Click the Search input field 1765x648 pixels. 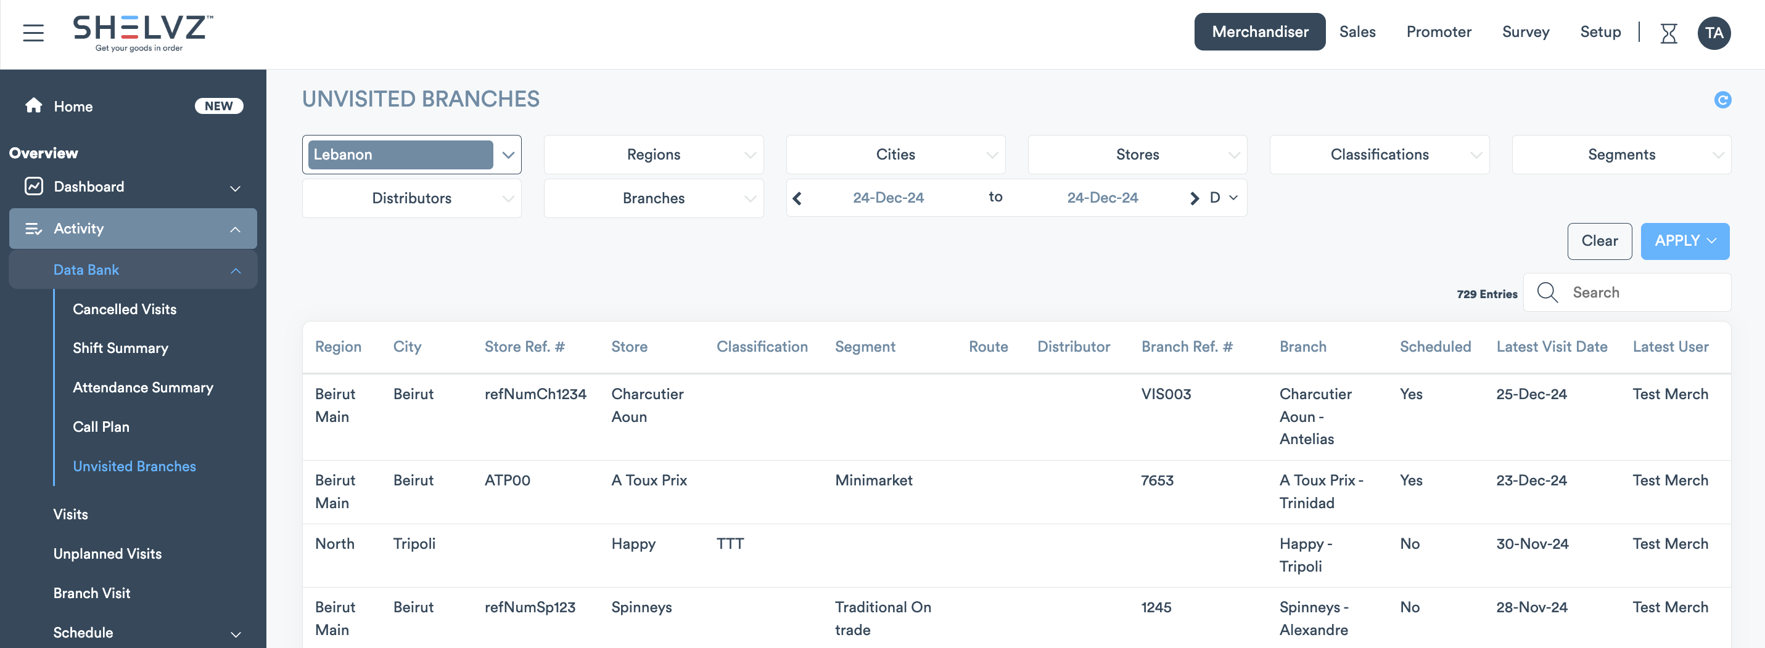coord(1644,293)
